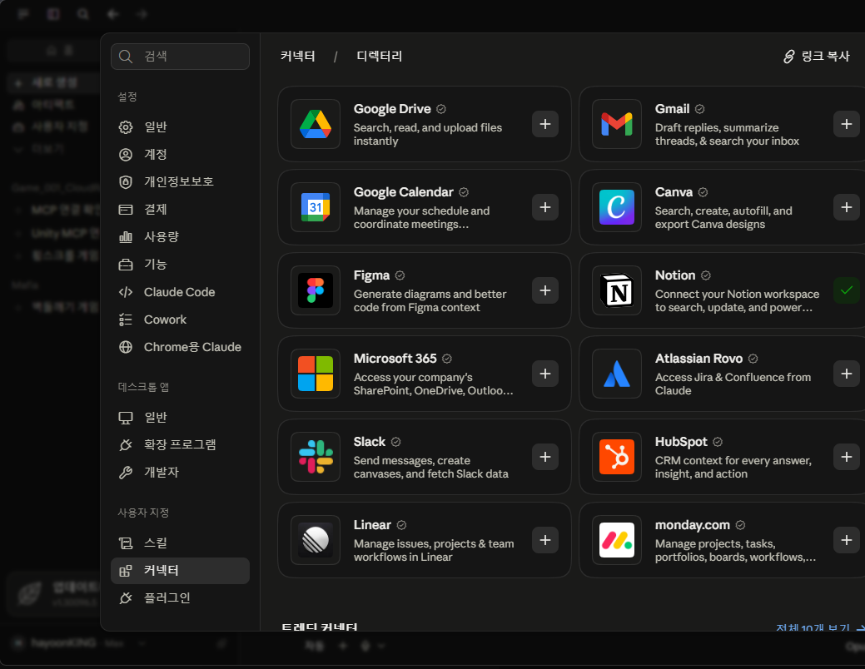Open the 개발자 settings

[180, 472]
